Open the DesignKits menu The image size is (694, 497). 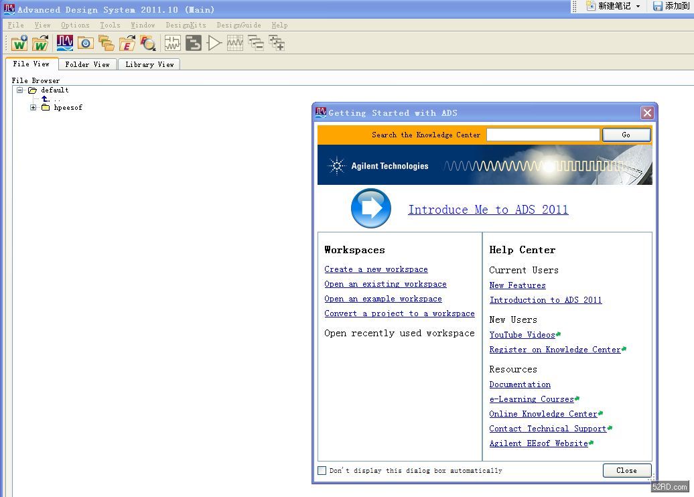tap(186, 25)
